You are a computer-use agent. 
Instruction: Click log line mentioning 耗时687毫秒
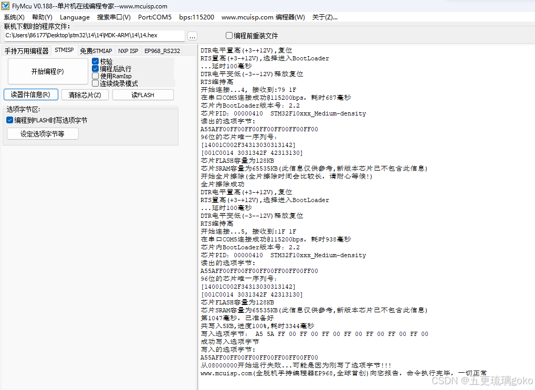[276, 98]
